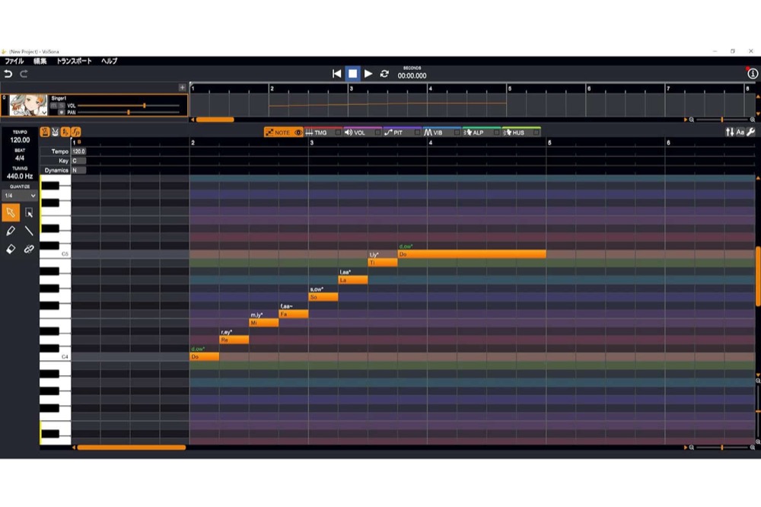Open the ファイル menu
Screen dimensions: 761x507
[x=14, y=61]
